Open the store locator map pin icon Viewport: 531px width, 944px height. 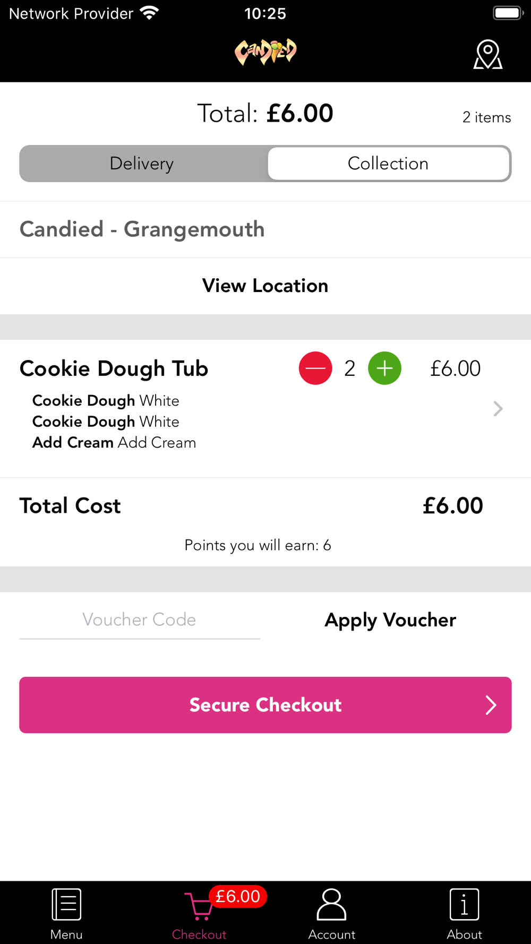tap(488, 55)
